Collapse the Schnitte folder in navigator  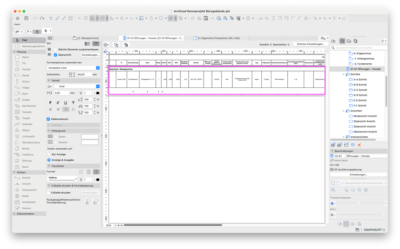[343, 74]
